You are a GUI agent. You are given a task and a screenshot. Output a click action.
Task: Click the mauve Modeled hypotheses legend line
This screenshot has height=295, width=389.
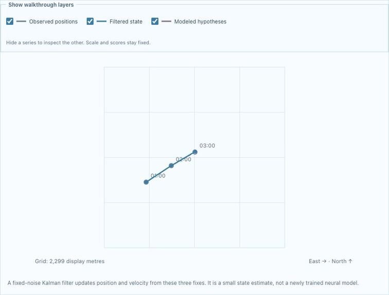click(x=166, y=22)
